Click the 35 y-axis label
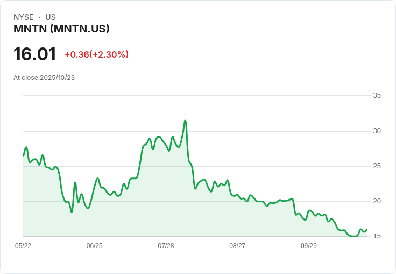The image size is (396, 274). [x=377, y=95]
